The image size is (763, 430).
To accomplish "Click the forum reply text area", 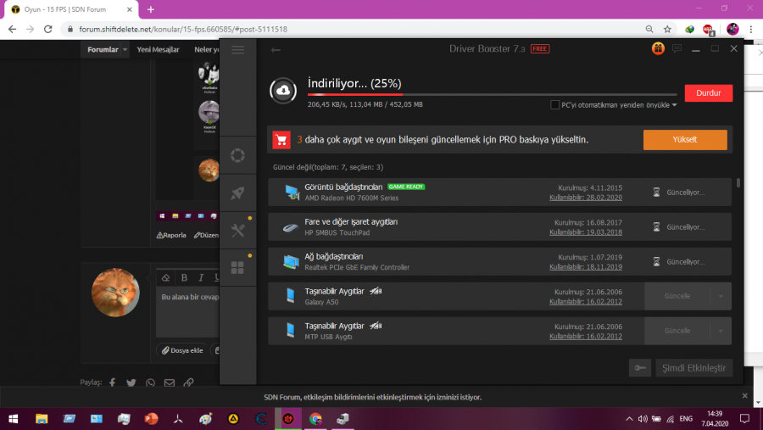I will pyautogui.click(x=189, y=313).
